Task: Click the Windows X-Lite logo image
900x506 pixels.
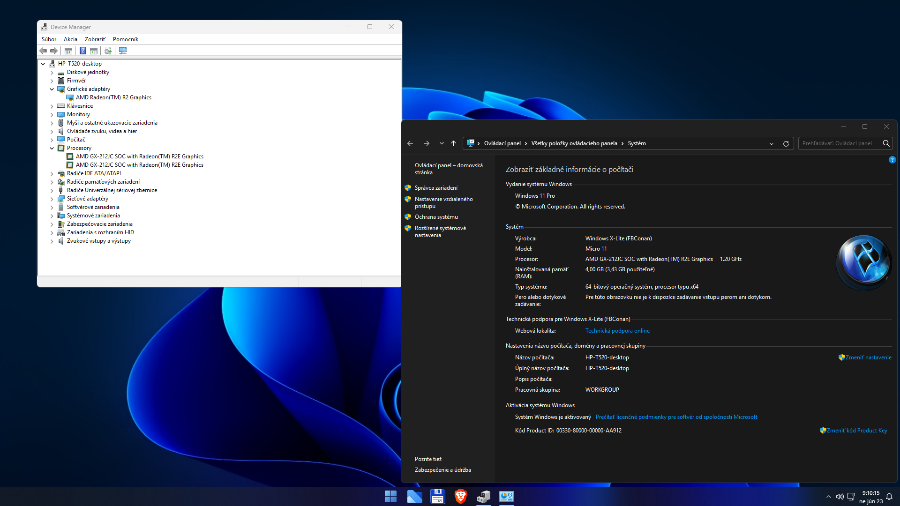Action: [864, 262]
